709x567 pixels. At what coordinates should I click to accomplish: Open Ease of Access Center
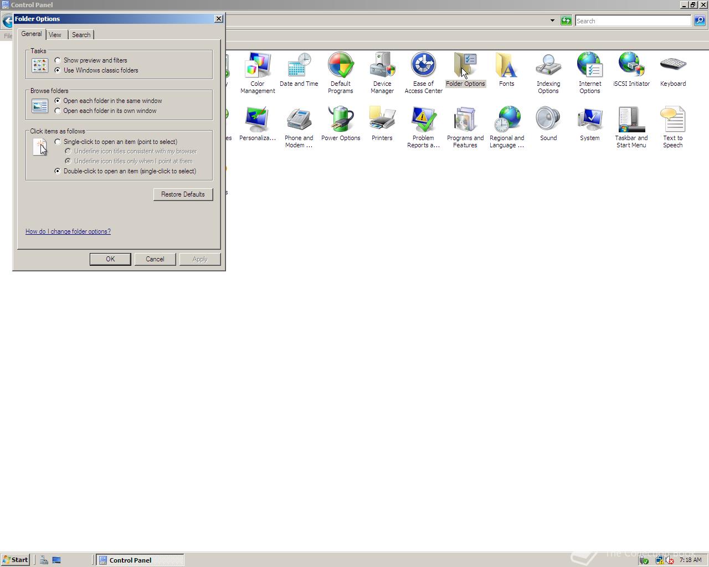(x=424, y=73)
